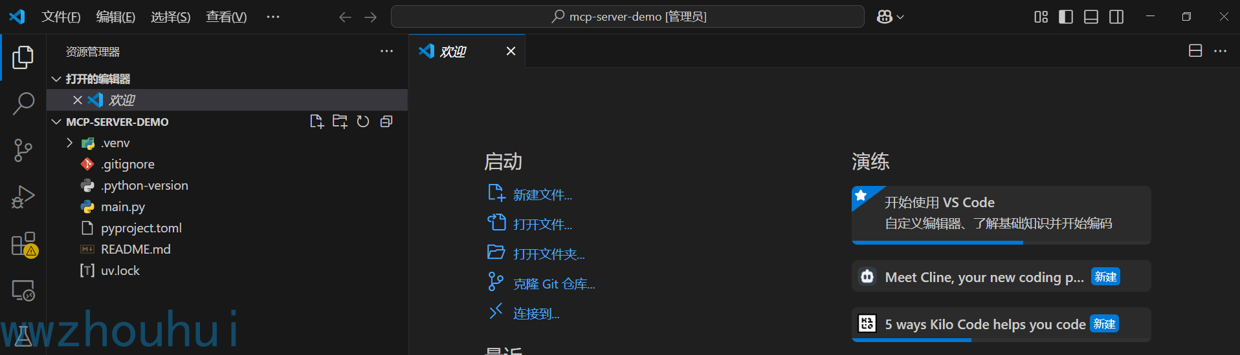Click the Kilo Code logo icon
1240x355 pixels.
click(x=867, y=323)
